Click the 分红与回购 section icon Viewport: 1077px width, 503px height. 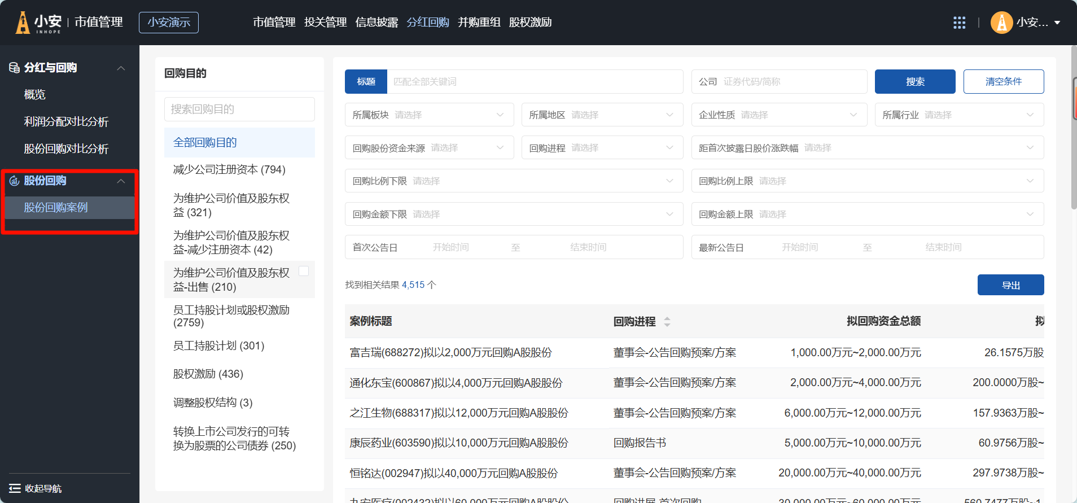pyautogui.click(x=14, y=68)
